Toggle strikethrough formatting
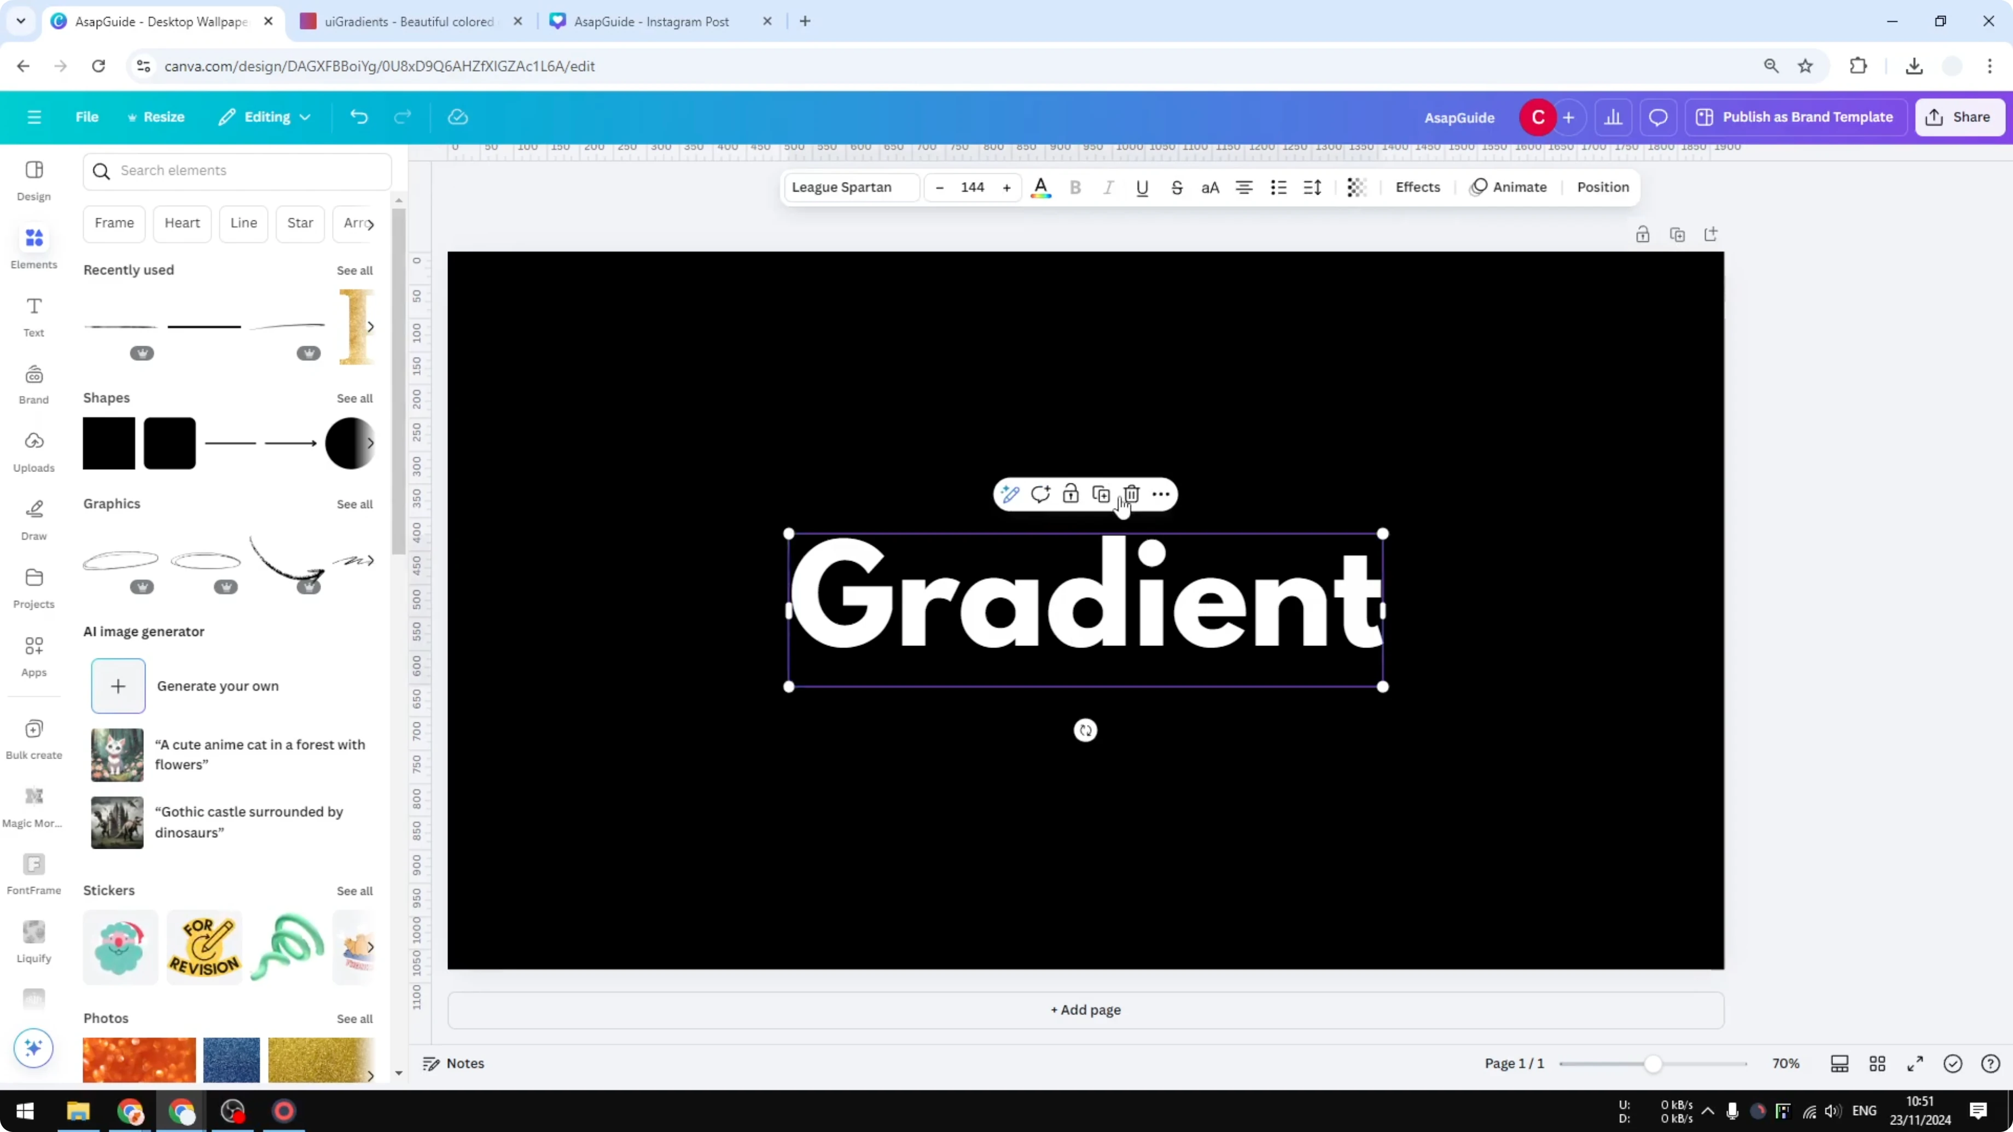 point(1177,188)
